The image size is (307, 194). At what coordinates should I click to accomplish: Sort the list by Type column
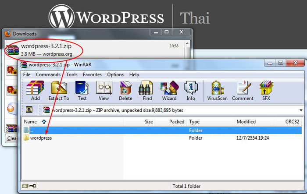(x=210, y=122)
